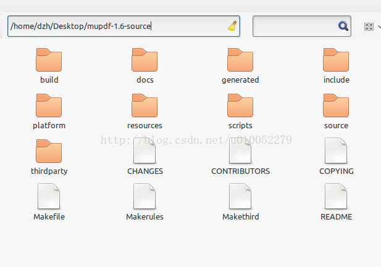Open the platform folder icon
This screenshot has height=267, width=381.
point(49,105)
